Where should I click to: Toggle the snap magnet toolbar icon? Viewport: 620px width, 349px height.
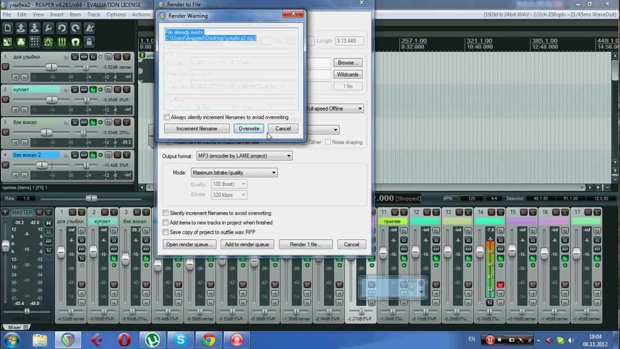click(76, 42)
